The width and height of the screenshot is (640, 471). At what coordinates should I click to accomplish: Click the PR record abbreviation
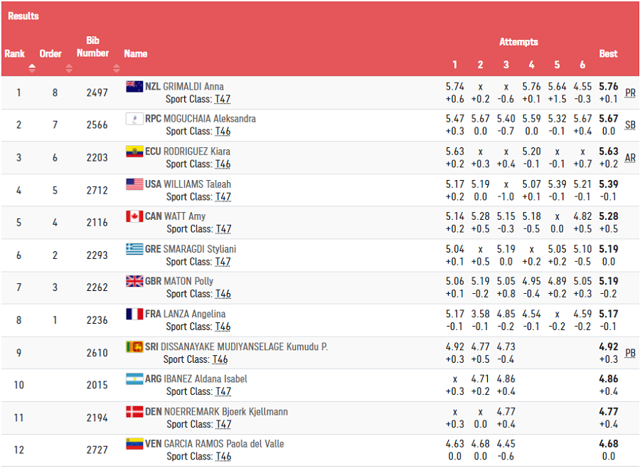[x=630, y=92]
